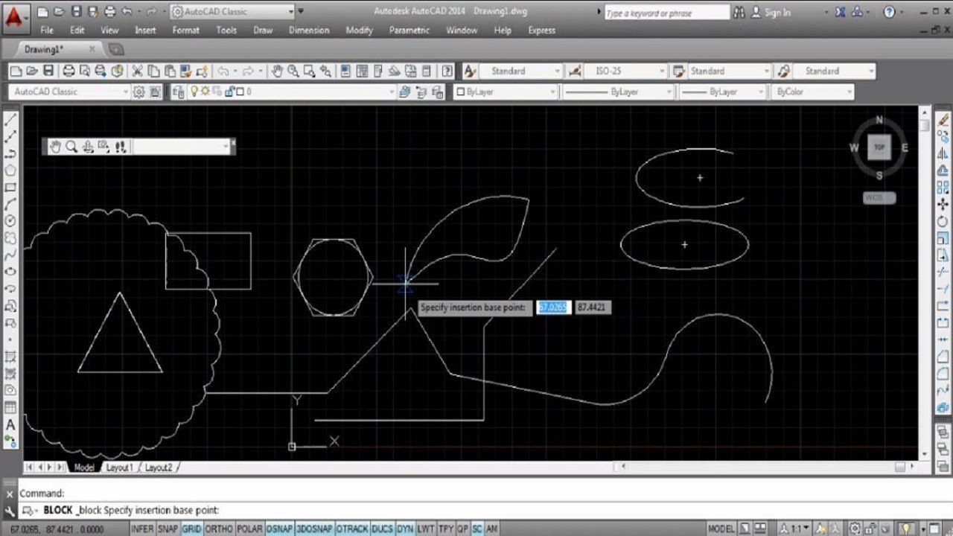Select the Hatch tool

click(10, 357)
